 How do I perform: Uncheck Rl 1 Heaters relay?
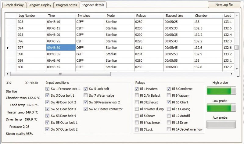coord(137,89)
